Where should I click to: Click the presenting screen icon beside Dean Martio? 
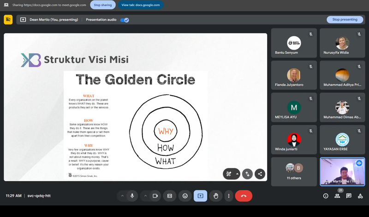coord(23,20)
